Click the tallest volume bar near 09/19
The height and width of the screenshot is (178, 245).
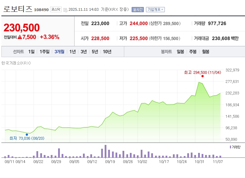click(x=105, y=152)
